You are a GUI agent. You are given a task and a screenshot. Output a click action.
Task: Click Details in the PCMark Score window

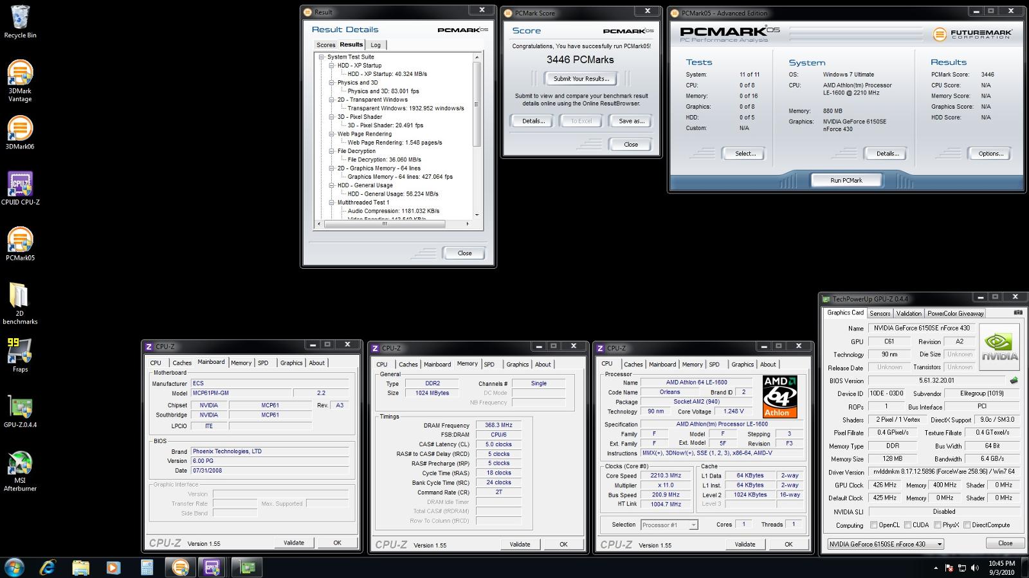tap(533, 121)
